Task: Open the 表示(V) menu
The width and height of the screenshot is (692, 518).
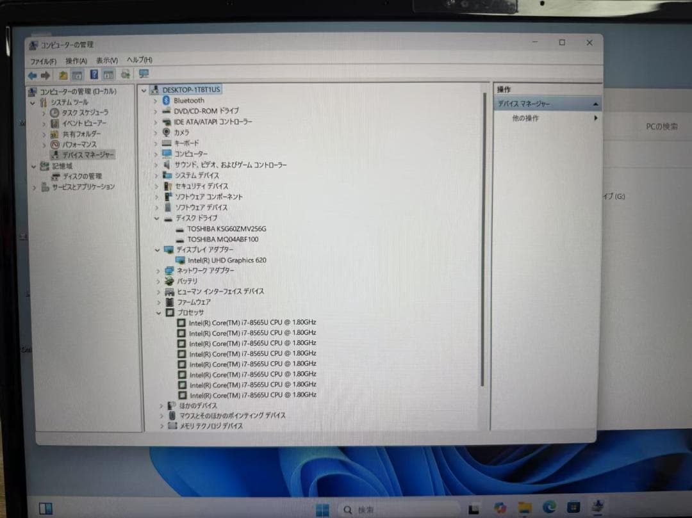Action: click(x=106, y=61)
